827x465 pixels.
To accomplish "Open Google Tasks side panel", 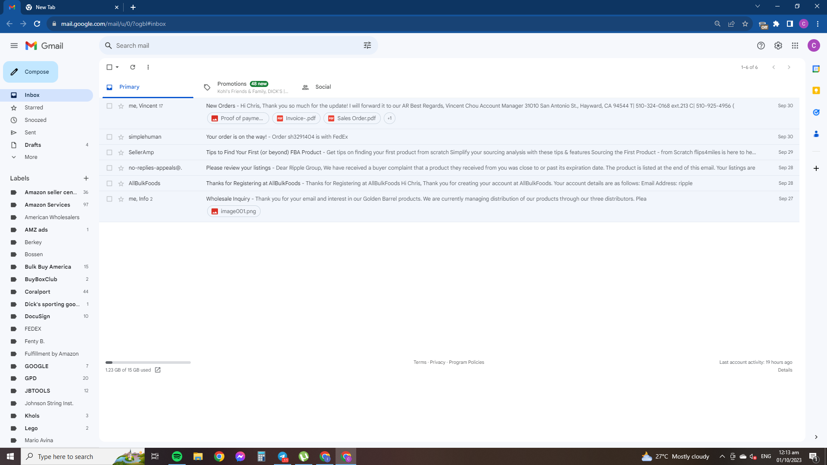I will click(816, 112).
